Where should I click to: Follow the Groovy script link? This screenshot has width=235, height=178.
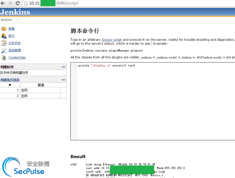click(x=112, y=40)
